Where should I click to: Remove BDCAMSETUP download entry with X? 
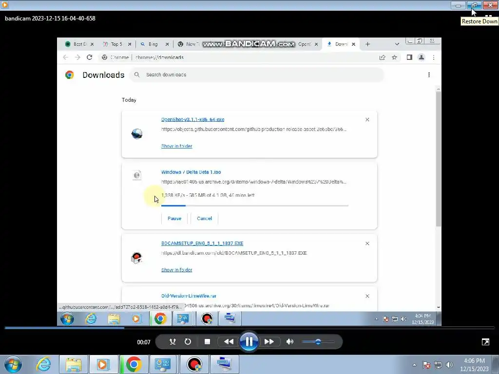[x=367, y=243]
